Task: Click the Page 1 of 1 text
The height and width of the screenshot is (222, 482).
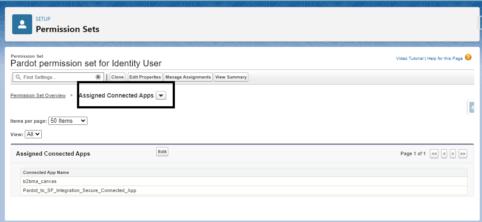Action: pyautogui.click(x=413, y=154)
